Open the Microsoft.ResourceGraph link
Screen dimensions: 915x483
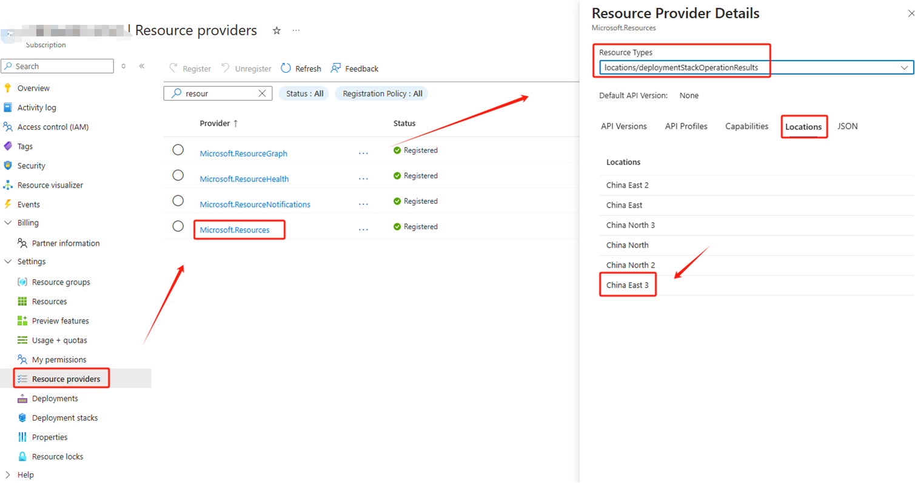pyautogui.click(x=244, y=154)
